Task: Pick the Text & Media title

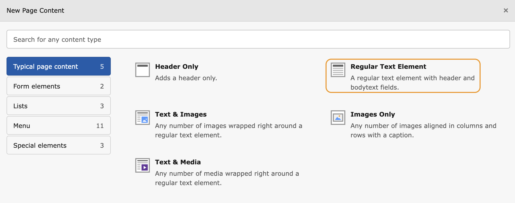Action: pos(178,162)
